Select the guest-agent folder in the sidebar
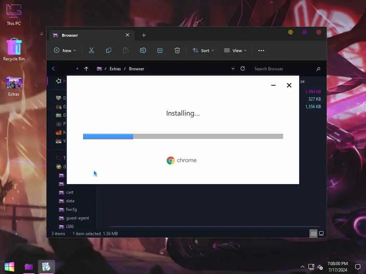Screen dimensions: 366x274 pyautogui.click(x=78, y=218)
